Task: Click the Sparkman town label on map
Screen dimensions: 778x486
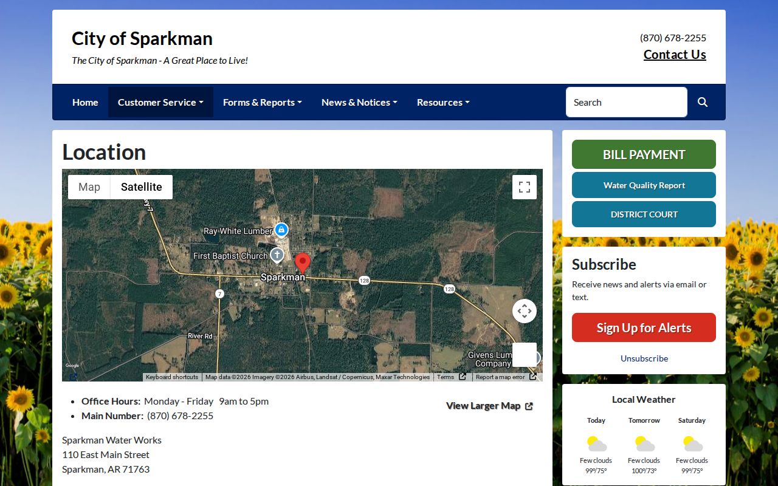Action: tap(283, 277)
